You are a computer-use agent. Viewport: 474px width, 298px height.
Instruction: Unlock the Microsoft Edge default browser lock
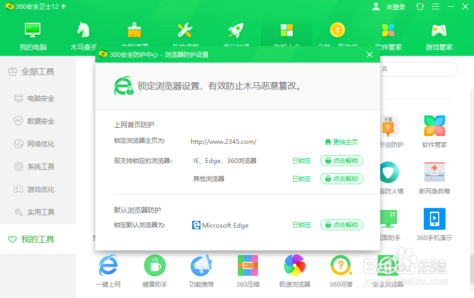pyautogui.click(x=342, y=225)
